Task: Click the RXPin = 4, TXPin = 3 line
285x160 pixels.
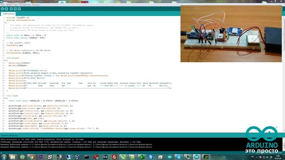Action: click(26, 35)
